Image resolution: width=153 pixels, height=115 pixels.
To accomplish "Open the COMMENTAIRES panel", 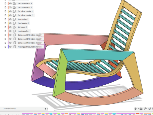I will point(9,109).
